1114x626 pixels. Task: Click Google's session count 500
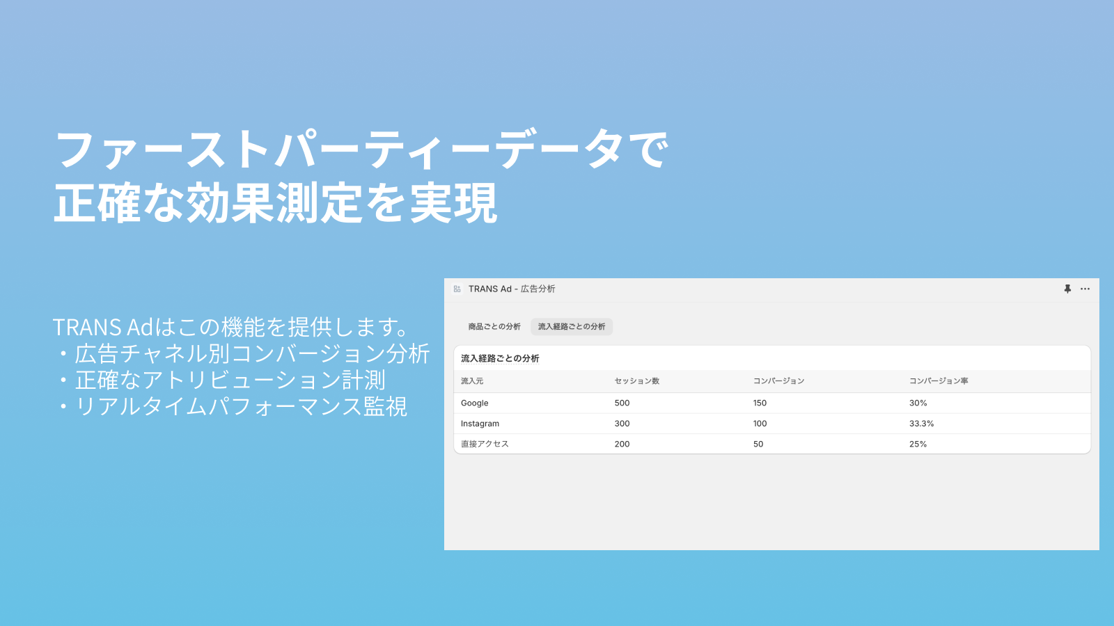622,403
